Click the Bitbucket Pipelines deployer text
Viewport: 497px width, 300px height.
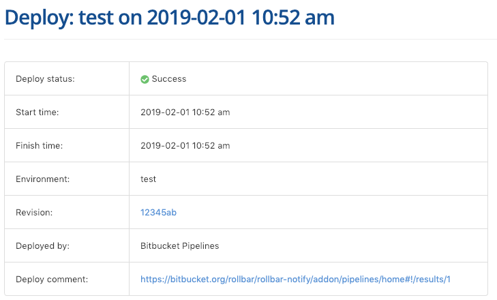point(180,245)
